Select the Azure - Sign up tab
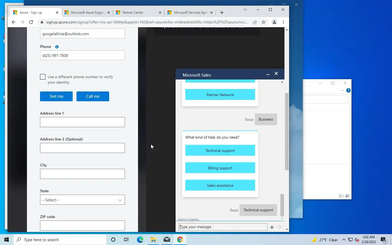392x245 pixels. pos(36,13)
